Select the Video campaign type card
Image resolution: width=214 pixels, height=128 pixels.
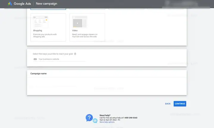point(87,27)
